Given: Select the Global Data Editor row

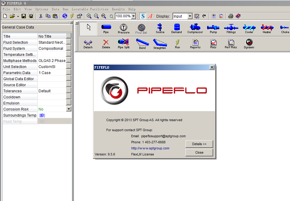Looking at the screenshot, I should click(37, 79).
